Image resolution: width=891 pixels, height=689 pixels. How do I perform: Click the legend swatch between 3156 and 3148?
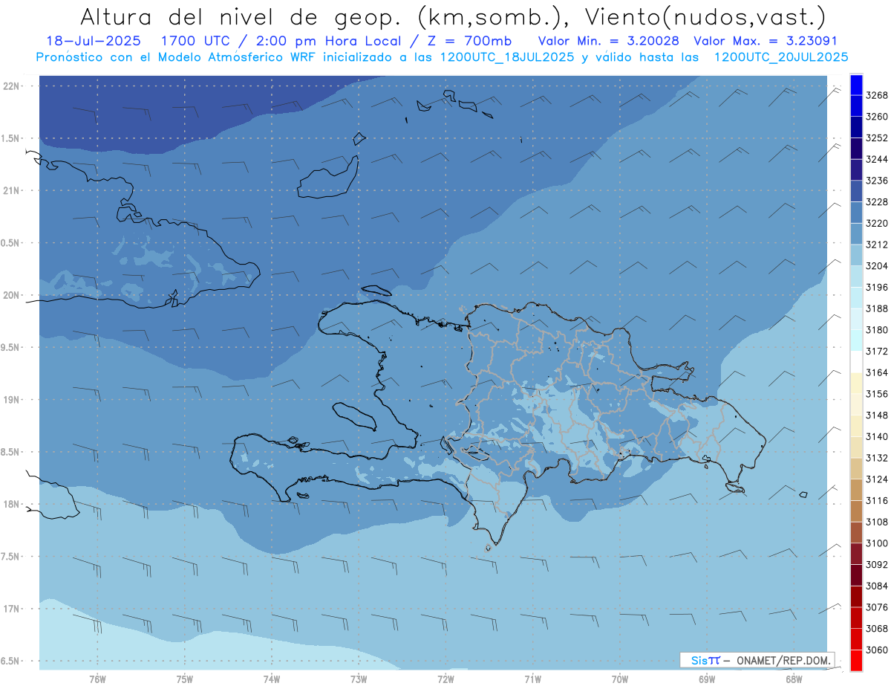pos(855,404)
